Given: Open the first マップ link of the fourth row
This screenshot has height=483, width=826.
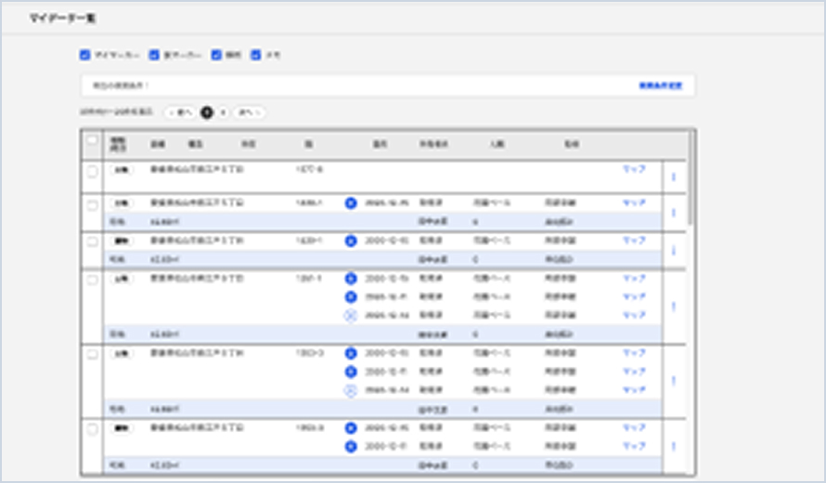Looking at the screenshot, I should (634, 279).
